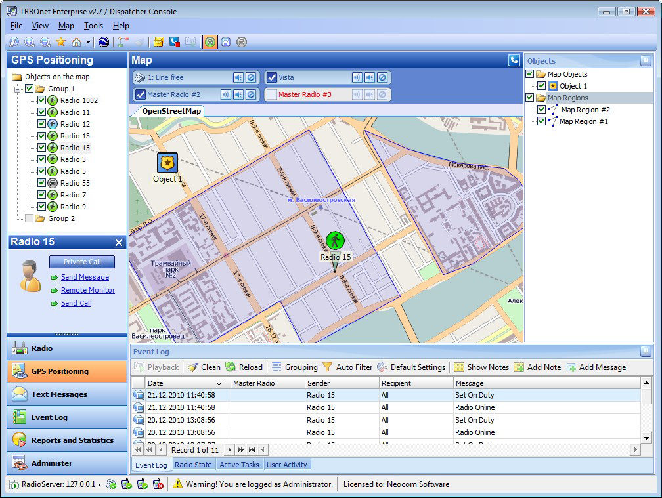The width and height of the screenshot is (662, 498).
Task: Uncheck the Vista channel checkbox
Action: coord(272,77)
